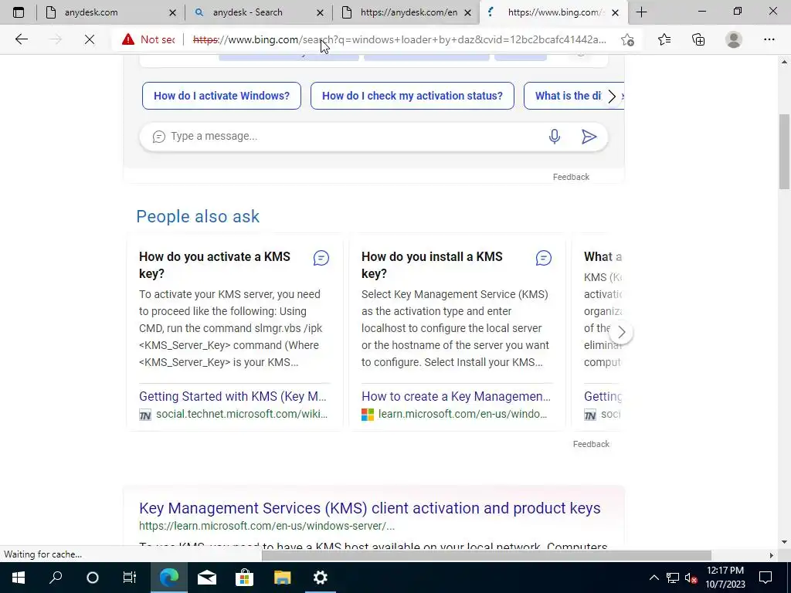Click Feedback under the chat box
The image size is (791, 593).
click(x=571, y=177)
